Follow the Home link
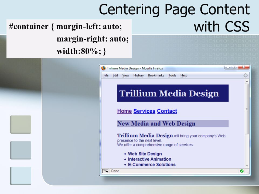The image size is (259, 194). tap(124, 111)
